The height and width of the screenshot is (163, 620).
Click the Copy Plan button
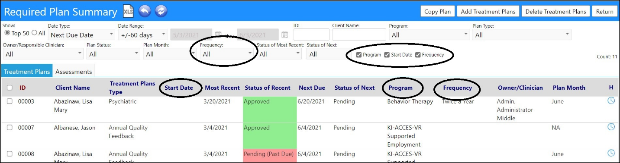[x=437, y=12]
